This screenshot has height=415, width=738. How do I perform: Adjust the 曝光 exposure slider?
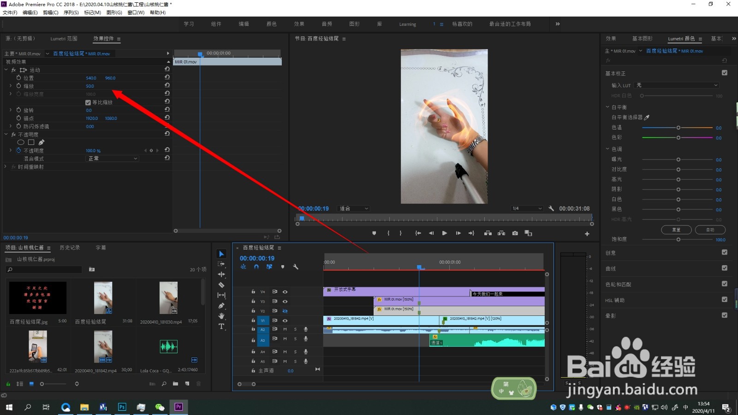coord(678,160)
